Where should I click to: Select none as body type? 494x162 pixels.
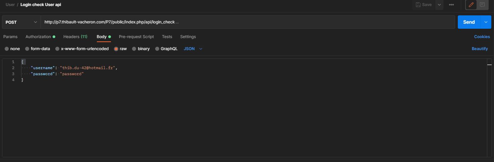(7, 49)
